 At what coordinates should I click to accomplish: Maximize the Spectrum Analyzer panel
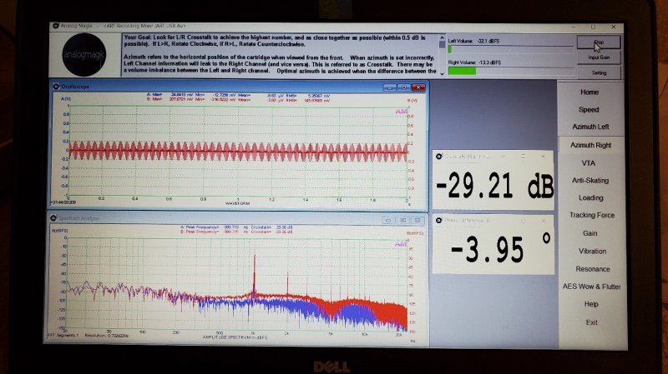(402, 220)
